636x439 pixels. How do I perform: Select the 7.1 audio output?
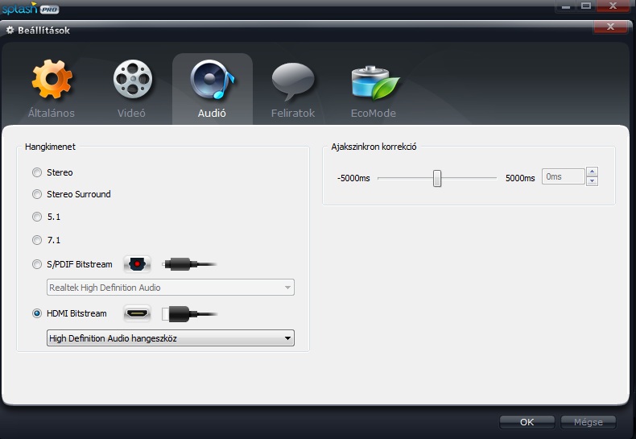(x=37, y=240)
